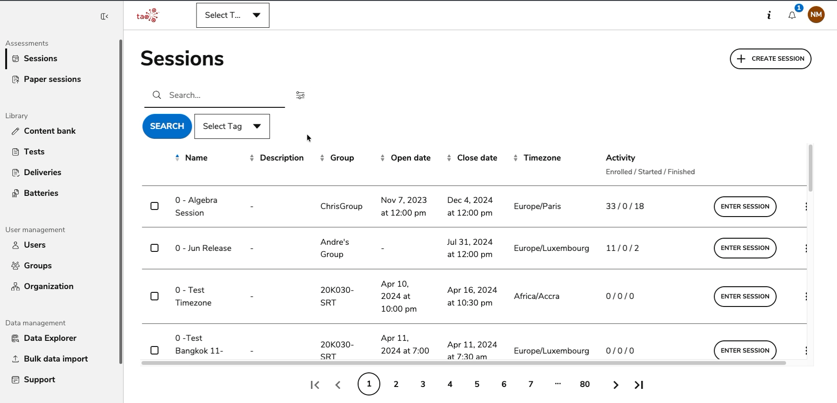The width and height of the screenshot is (837, 403).
Task: Open Content bank in the sidebar
Action: coord(49,131)
